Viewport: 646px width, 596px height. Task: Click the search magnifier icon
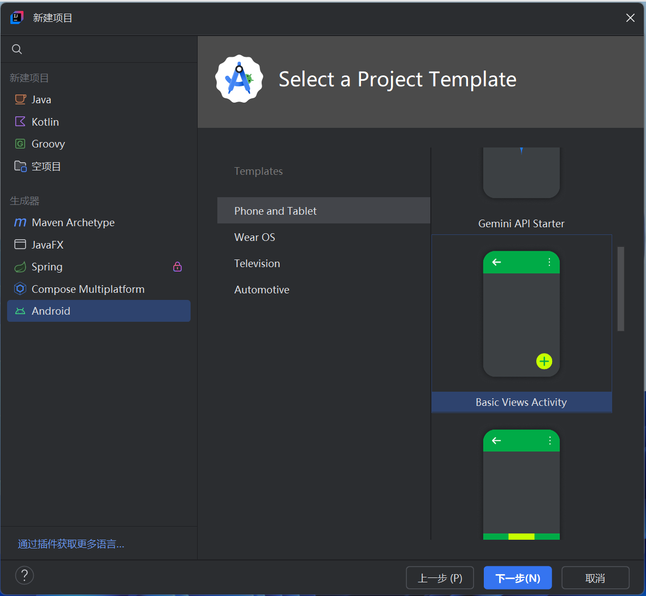pyautogui.click(x=17, y=49)
